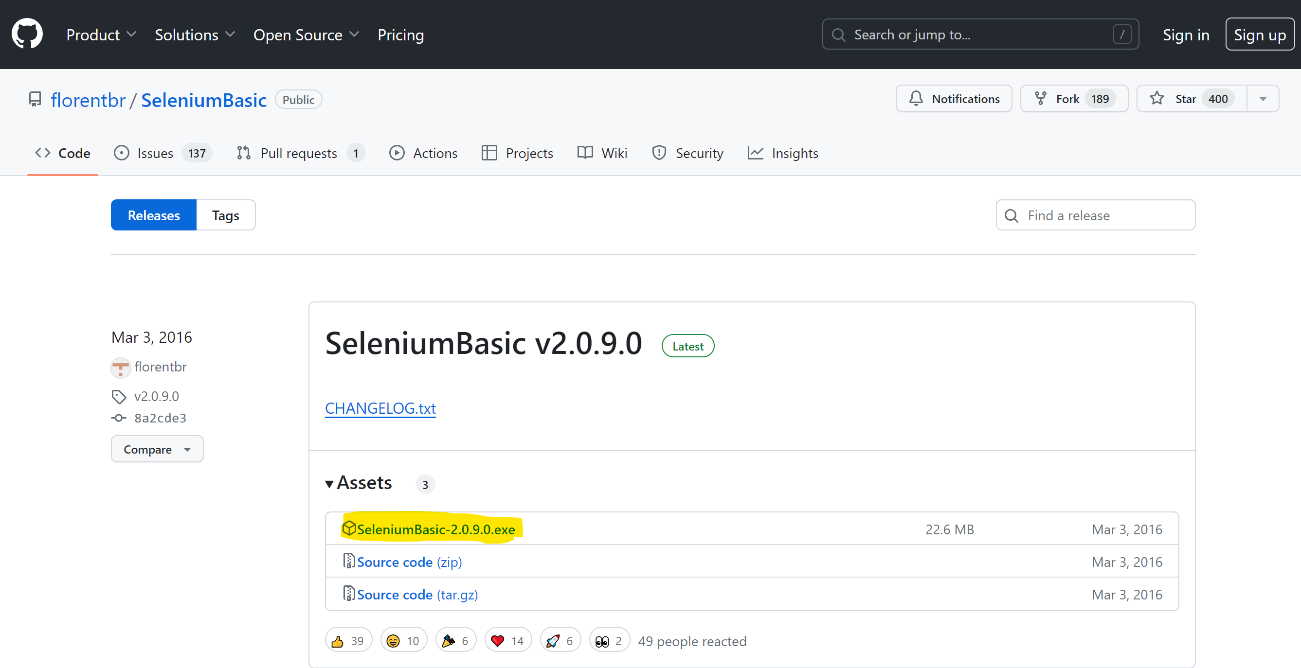Switch to the Tags tab

[x=225, y=215]
